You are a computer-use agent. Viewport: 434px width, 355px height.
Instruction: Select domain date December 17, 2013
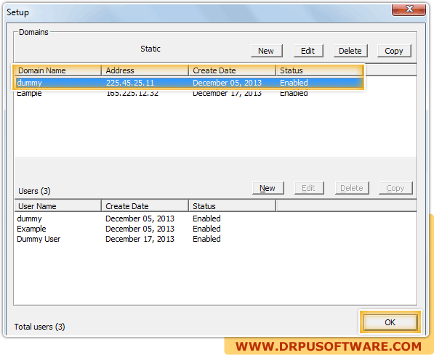(x=227, y=94)
